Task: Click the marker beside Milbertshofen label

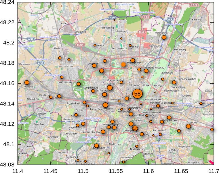Action: [x=132, y=61]
